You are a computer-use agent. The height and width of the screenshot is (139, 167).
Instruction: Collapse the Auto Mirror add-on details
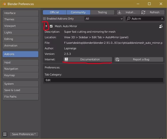(46, 26)
